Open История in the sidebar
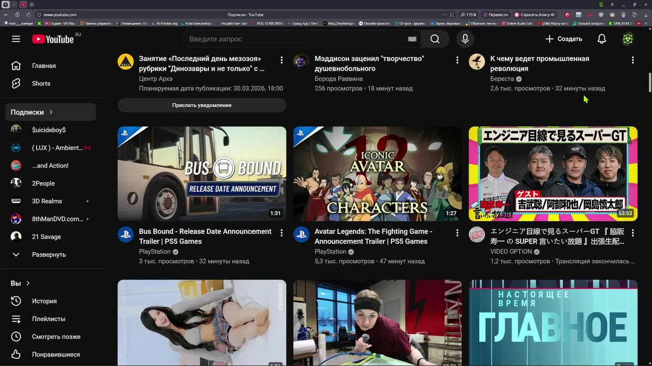 point(51,301)
